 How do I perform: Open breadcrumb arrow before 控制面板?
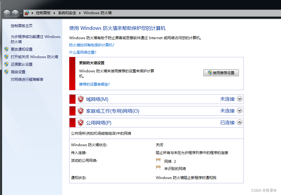click(32, 13)
